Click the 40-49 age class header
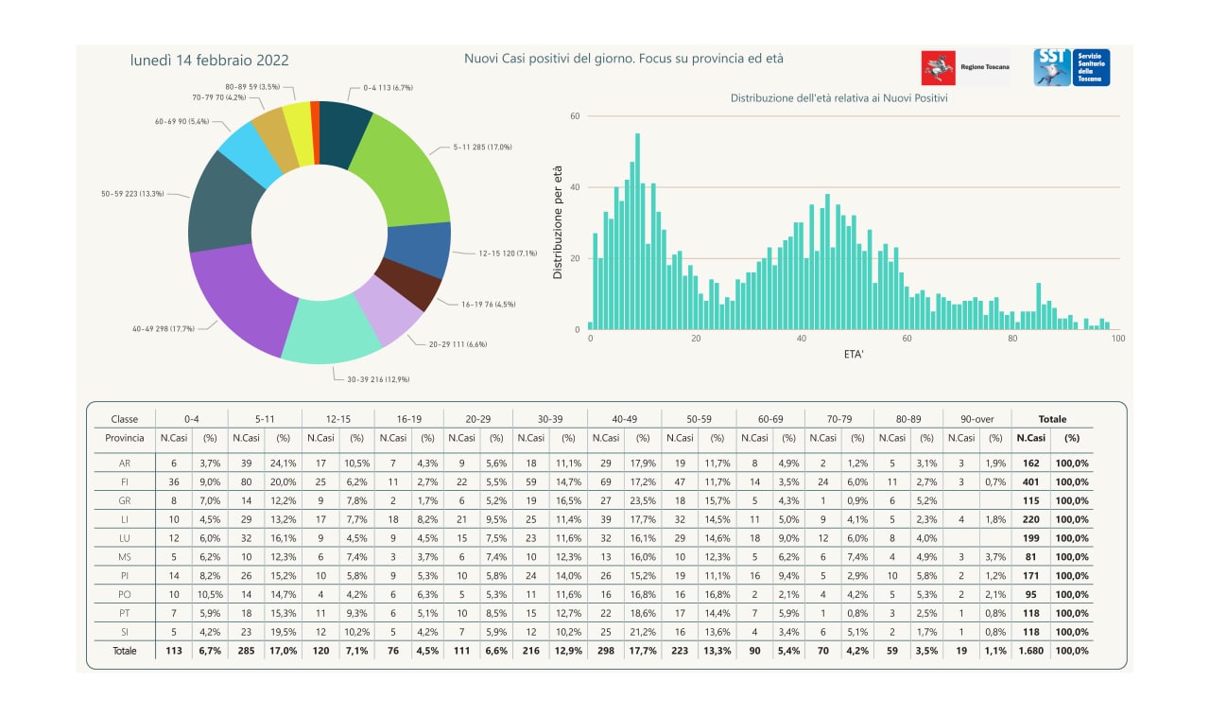Image resolution: width=1210 pixels, height=717 pixels. [x=624, y=419]
